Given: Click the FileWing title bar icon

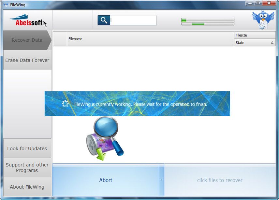Looking at the screenshot, I should (x=6, y=5).
